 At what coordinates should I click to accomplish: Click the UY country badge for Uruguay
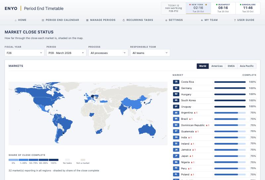(176, 107)
